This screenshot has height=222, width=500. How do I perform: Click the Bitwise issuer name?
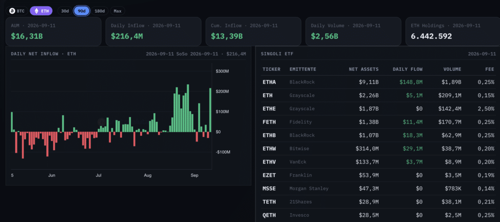point(299,149)
